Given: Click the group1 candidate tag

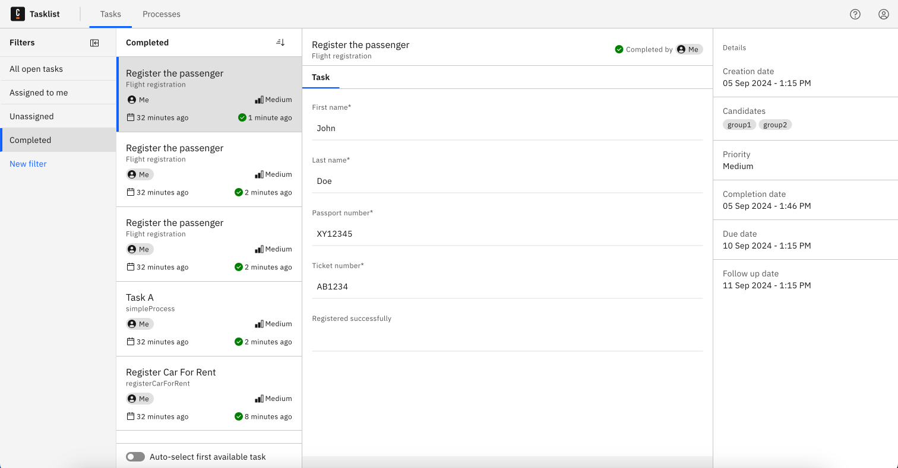Looking at the screenshot, I should coord(739,125).
